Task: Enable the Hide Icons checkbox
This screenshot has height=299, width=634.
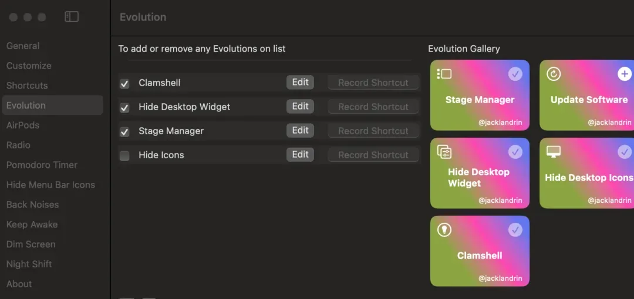Action: [x=124, y=156]
